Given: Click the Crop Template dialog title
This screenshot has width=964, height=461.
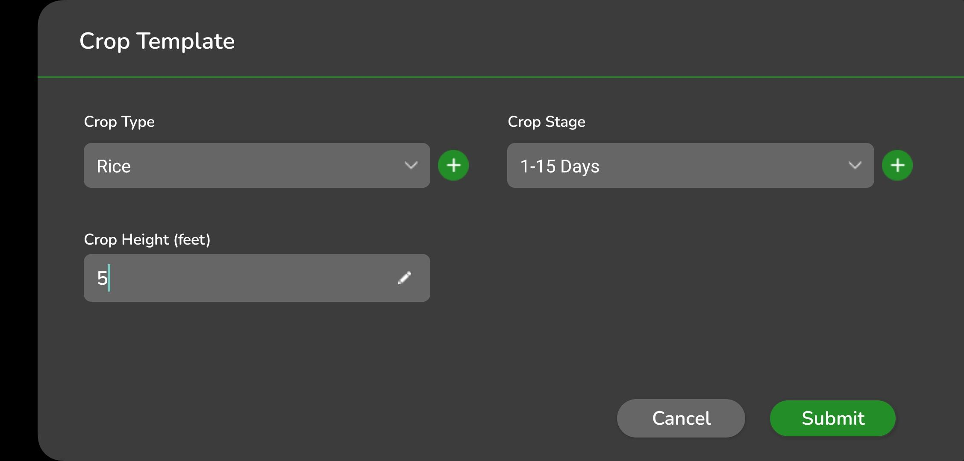Looking at the screenshot, I should click(x=157, y=41).
